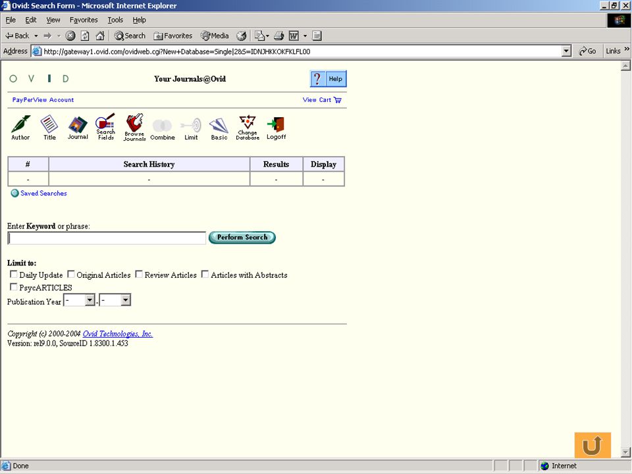Open the Change Database tool
Screen dimensions: 632x474
click(x=248, y=128)
